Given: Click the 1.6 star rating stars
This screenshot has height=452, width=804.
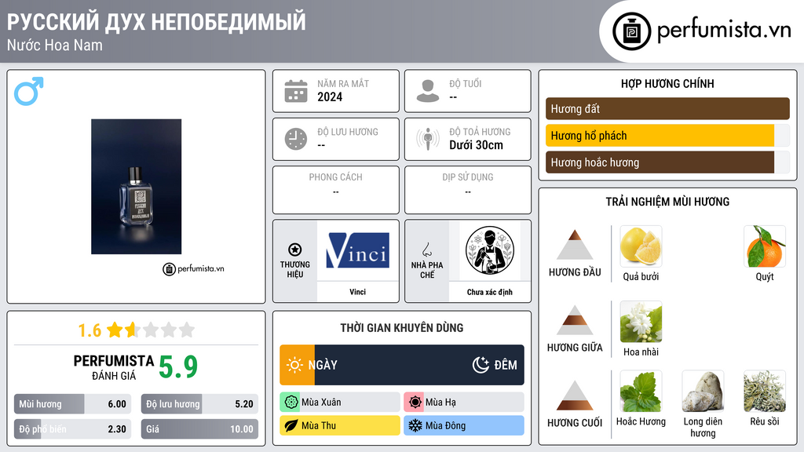Looking at the screenshot, I should coord(152,330).
